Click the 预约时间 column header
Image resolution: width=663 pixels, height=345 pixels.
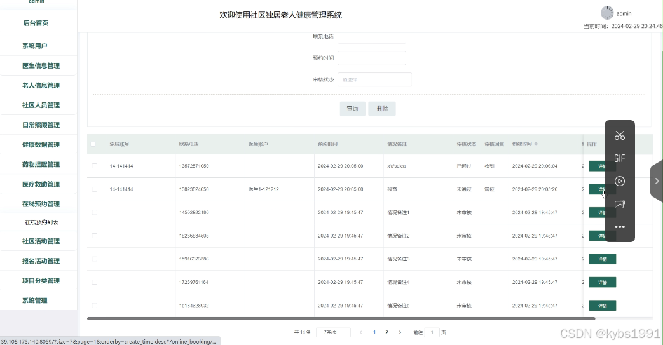coord(328,144)
